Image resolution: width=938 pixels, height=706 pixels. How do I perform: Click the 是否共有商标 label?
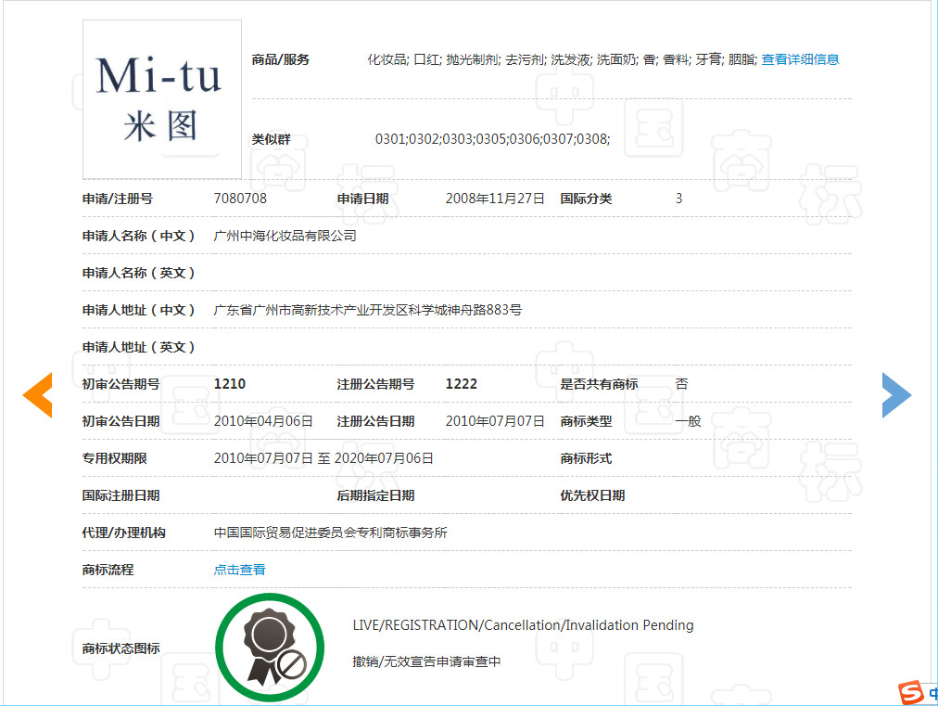[x=599, y=384]
